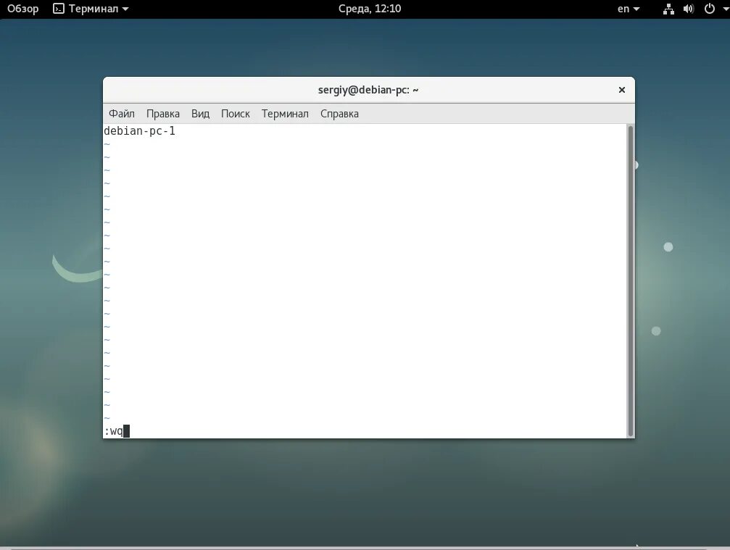Open the en keyboard layout selector

click(x=628, y=9)
